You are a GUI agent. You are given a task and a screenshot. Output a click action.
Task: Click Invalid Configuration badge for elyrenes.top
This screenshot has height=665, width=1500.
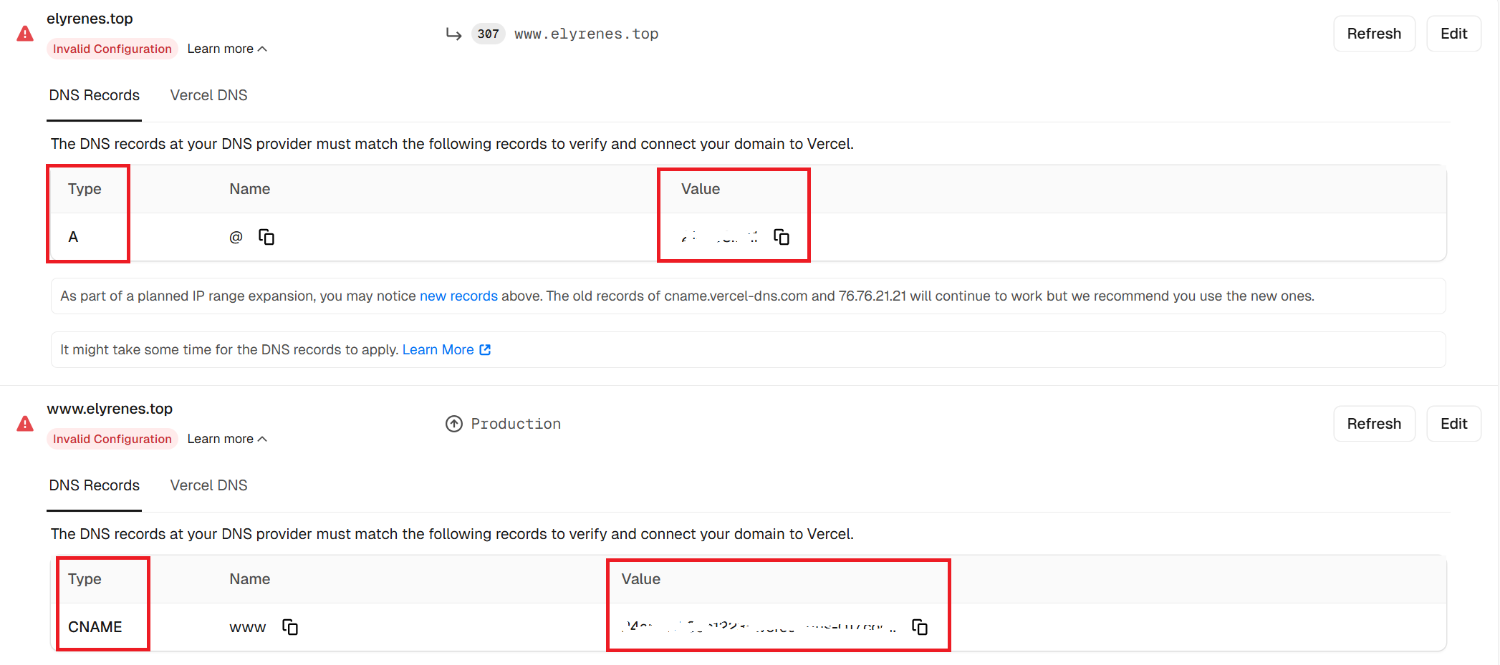112,49
